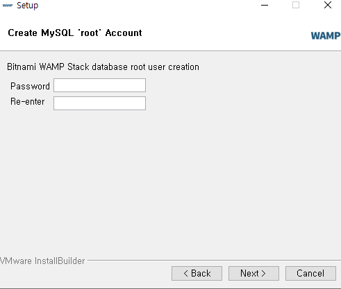Click the 'Setup' title text
Screen dimensions: 341x289
point(27,6)
